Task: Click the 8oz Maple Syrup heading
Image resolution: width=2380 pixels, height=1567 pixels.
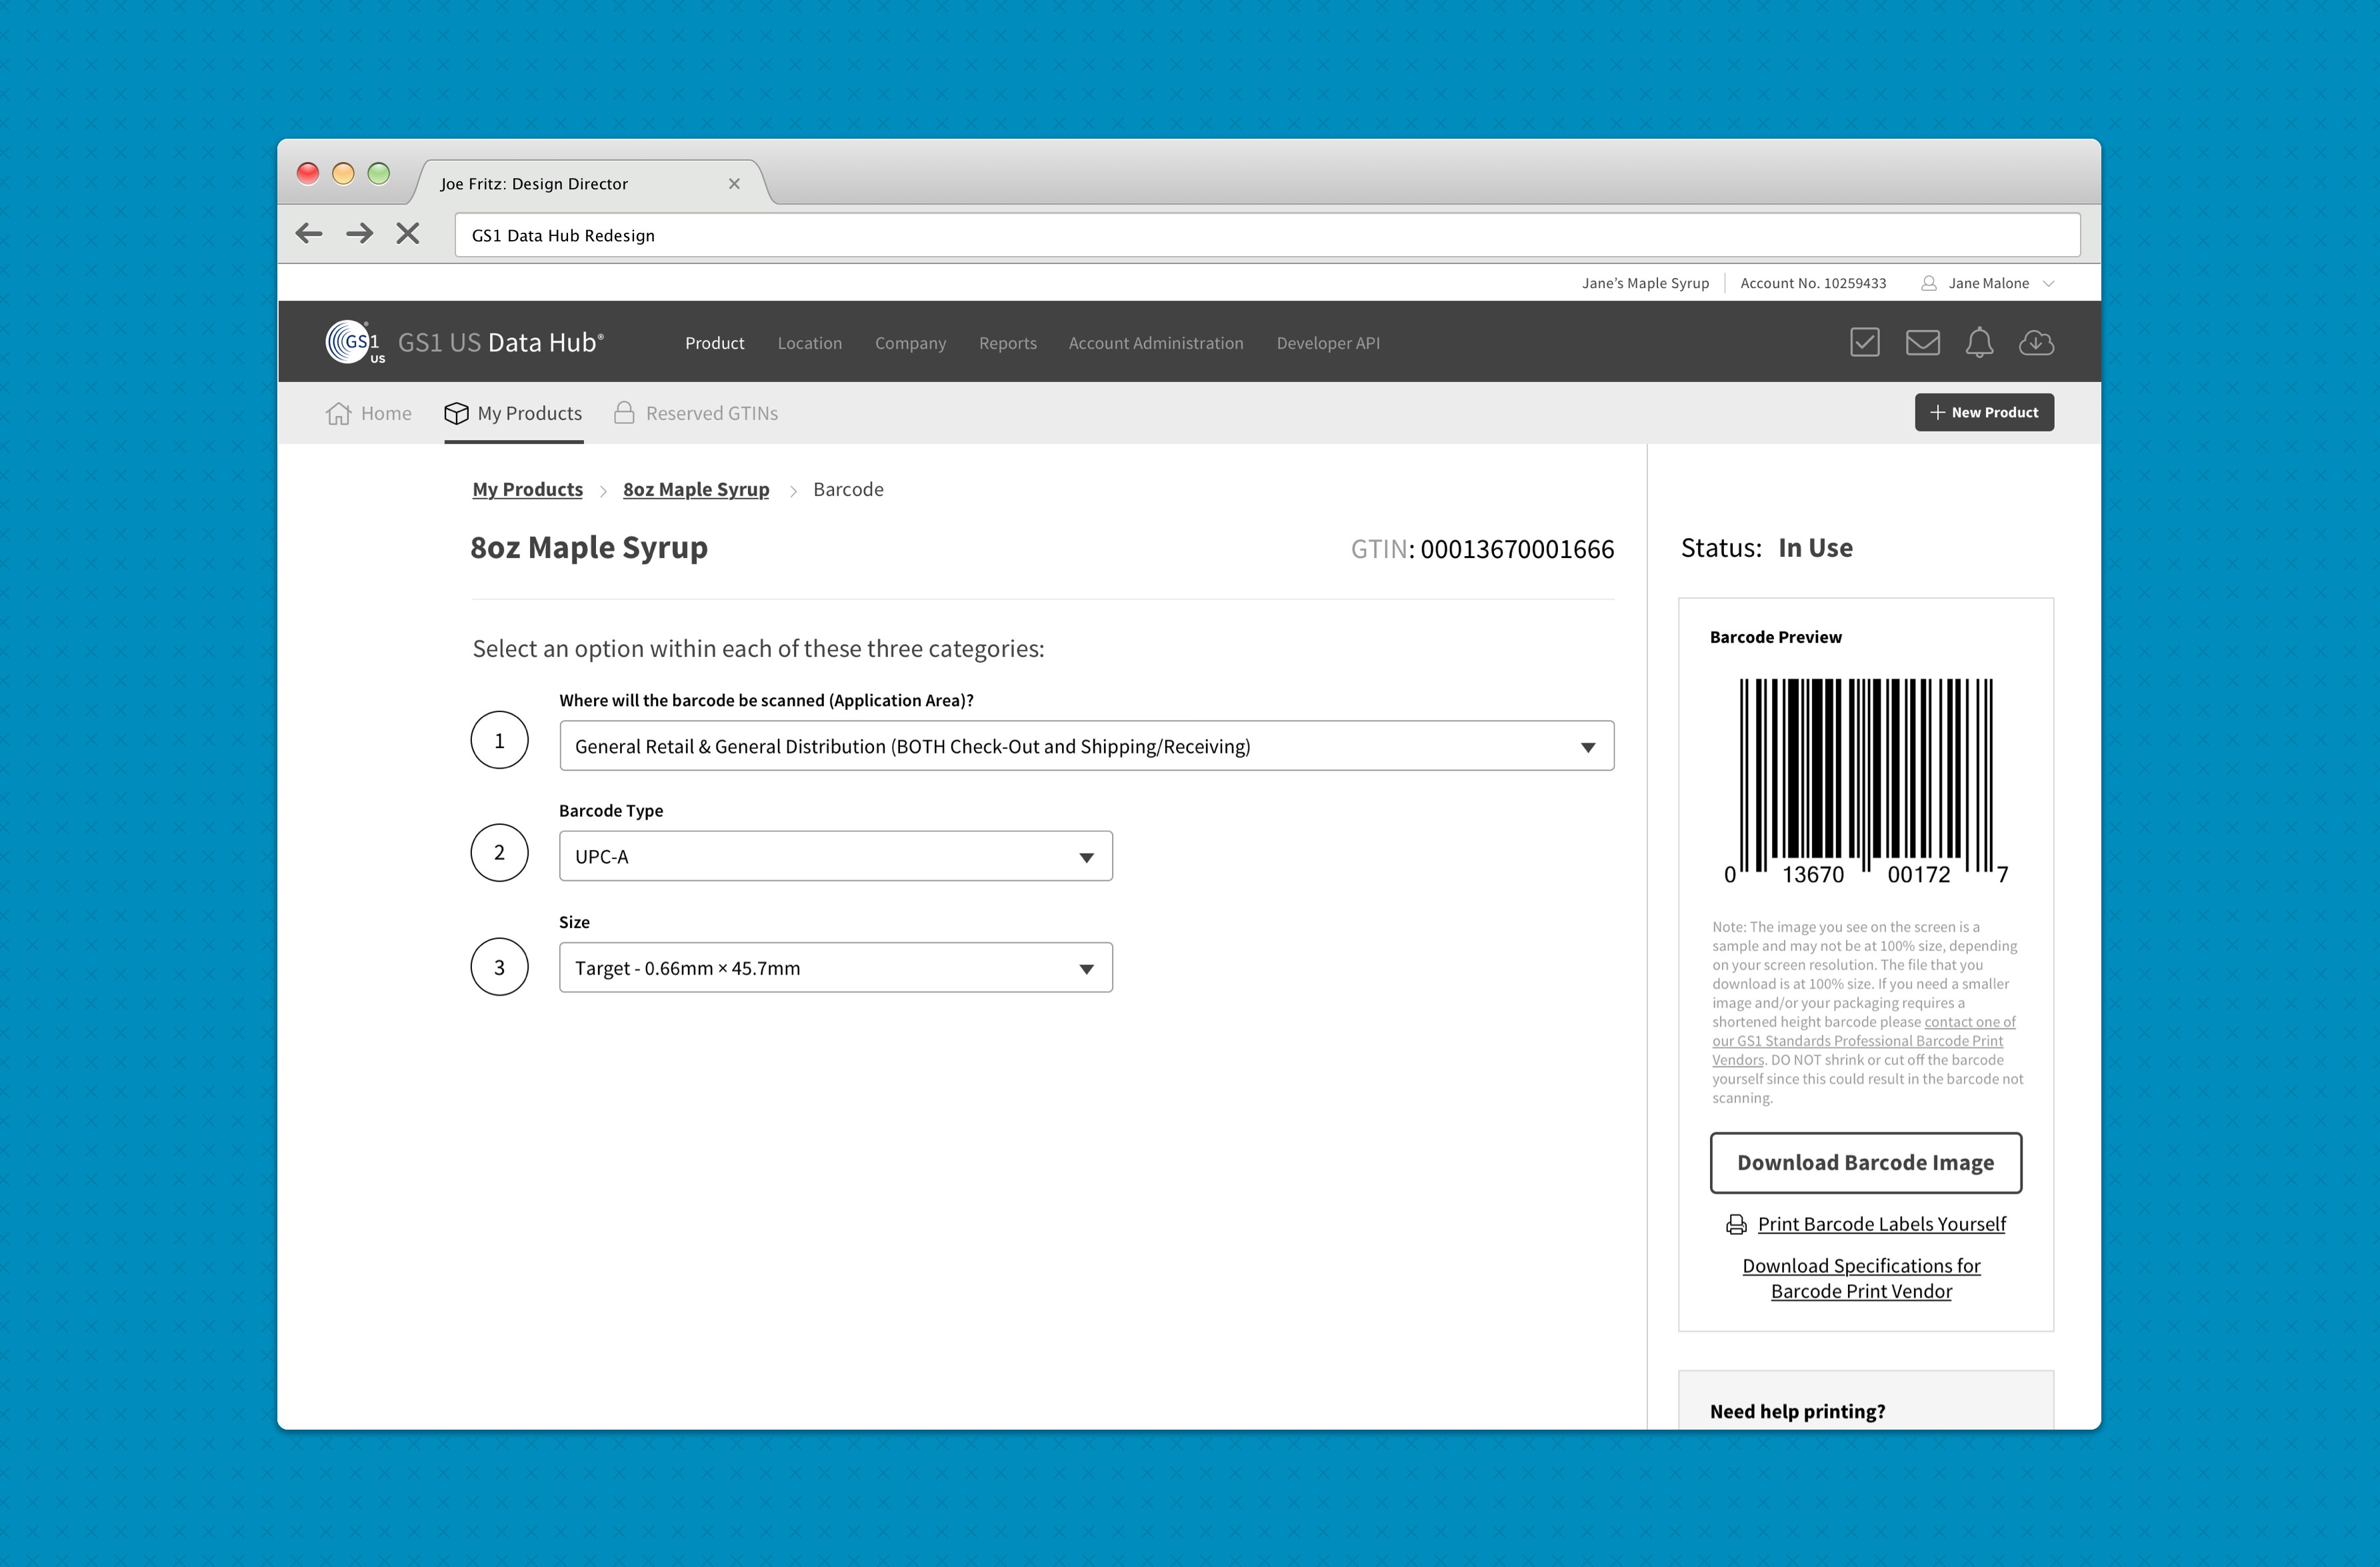Action: tap(589, 548)
